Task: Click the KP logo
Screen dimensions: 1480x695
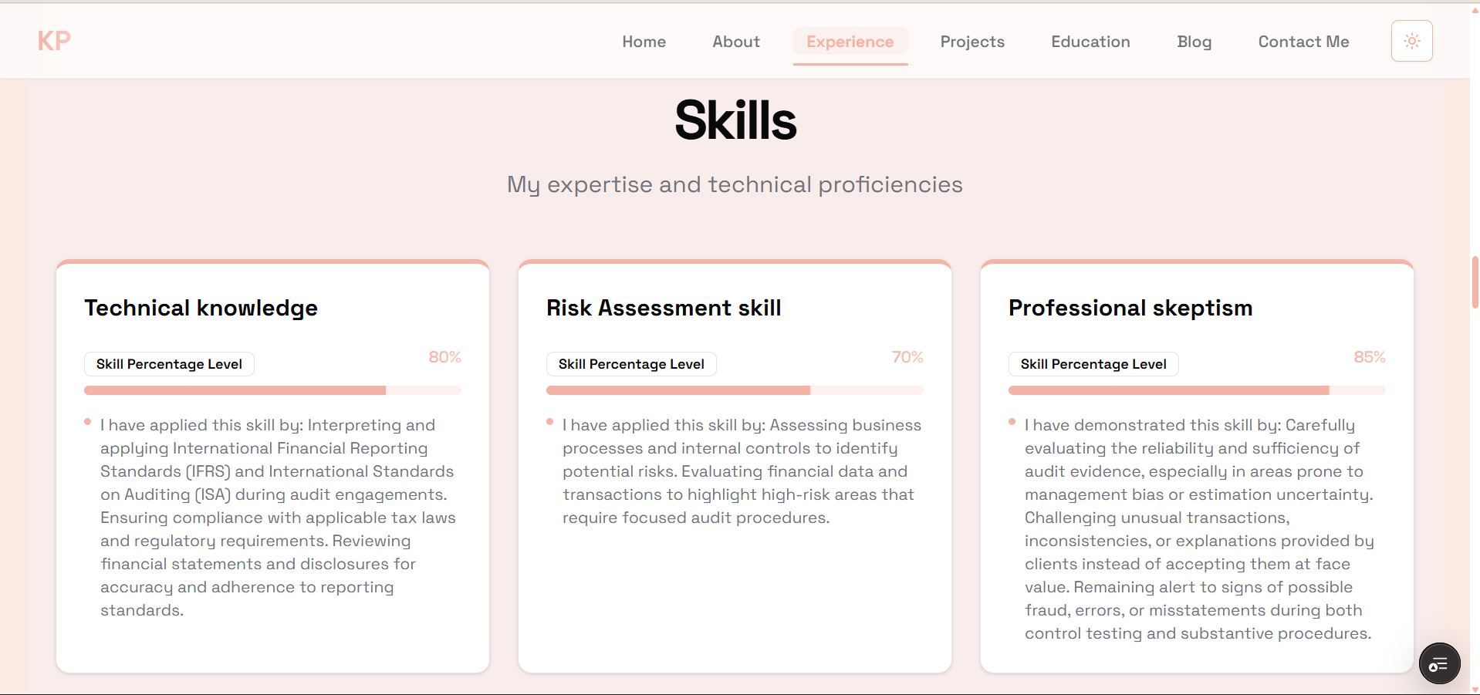Action: tap(54, 41)
